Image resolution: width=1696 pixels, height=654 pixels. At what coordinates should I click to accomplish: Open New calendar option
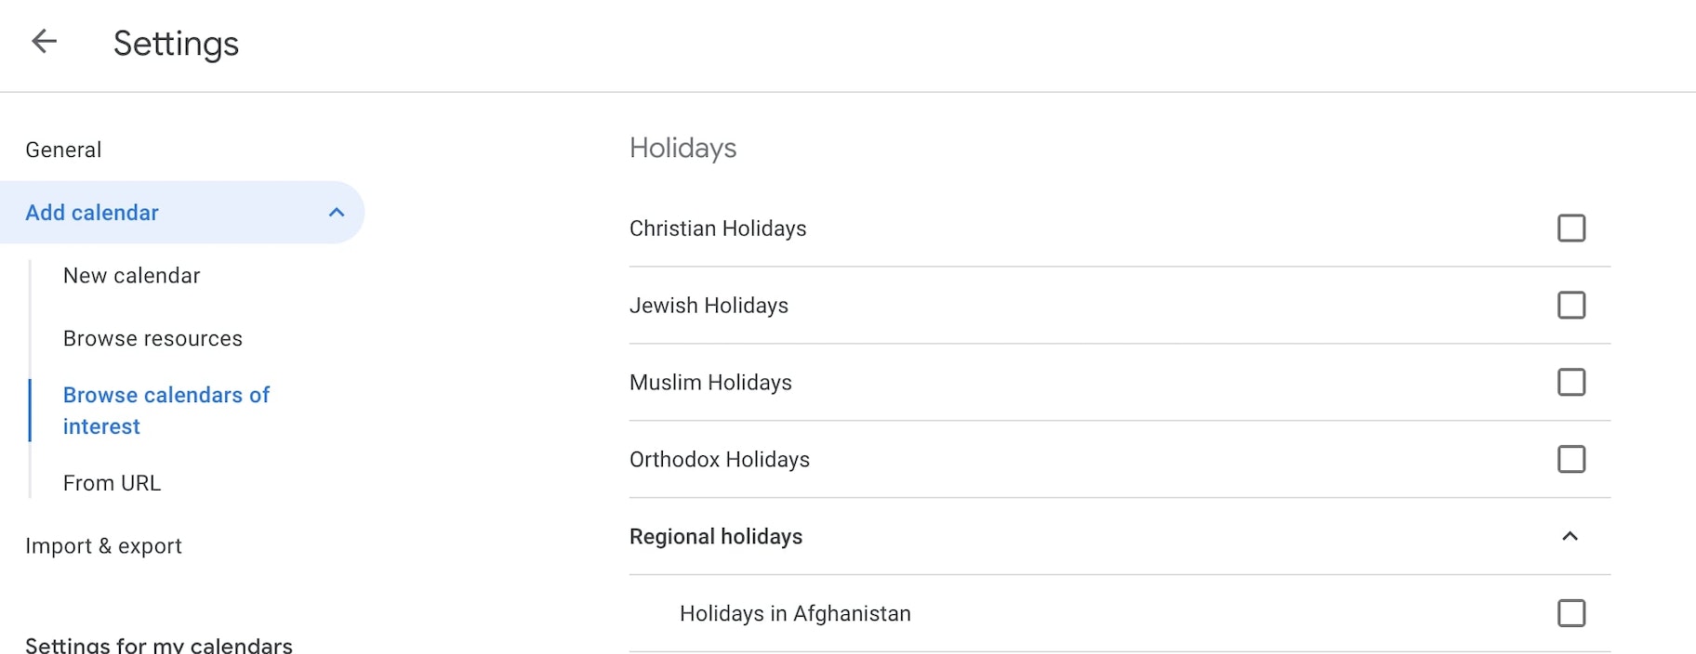tap(131, 276)
